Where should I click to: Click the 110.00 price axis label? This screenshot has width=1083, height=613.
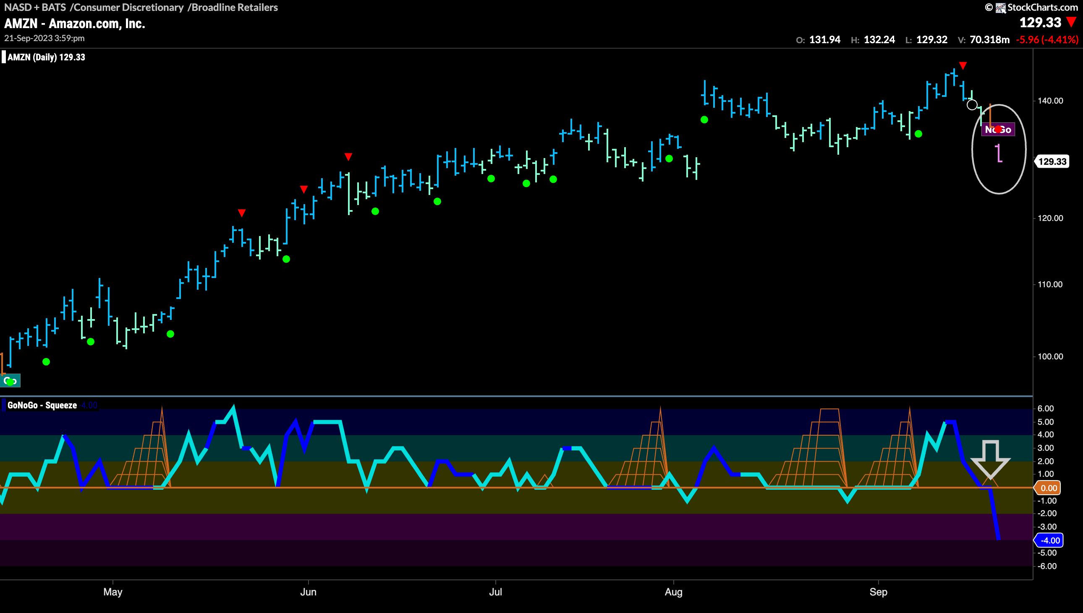click(x=1050, y=284)
